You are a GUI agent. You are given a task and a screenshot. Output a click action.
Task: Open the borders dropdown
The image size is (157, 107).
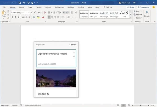[x=75, y=17]
